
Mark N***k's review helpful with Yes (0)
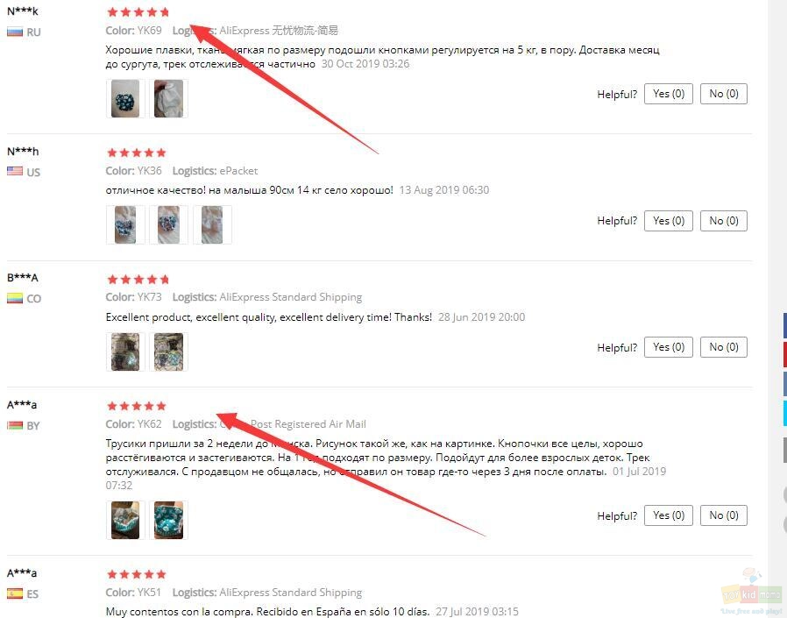click(669, 94)
